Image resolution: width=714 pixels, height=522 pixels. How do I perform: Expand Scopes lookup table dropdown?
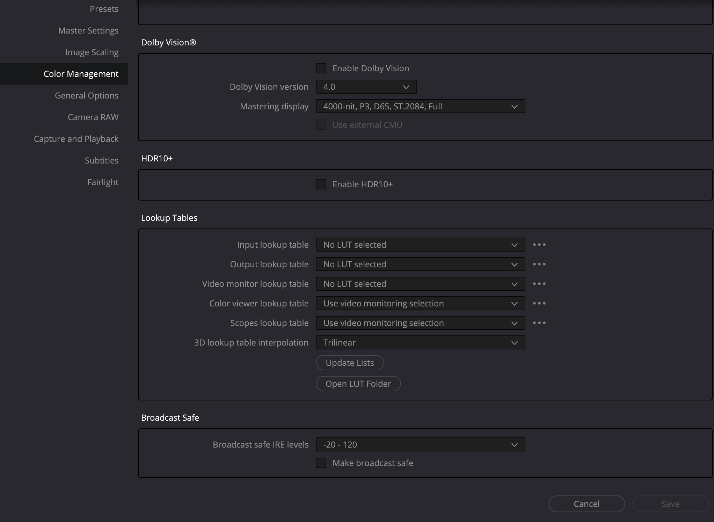420,323
